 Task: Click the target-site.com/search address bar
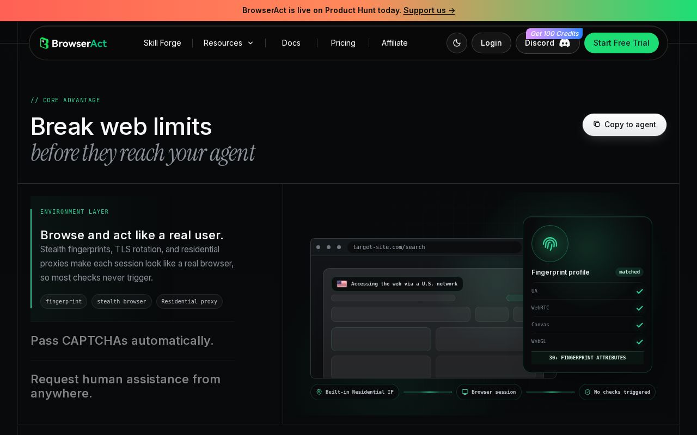pyautogui.click(x=435, y=247)
